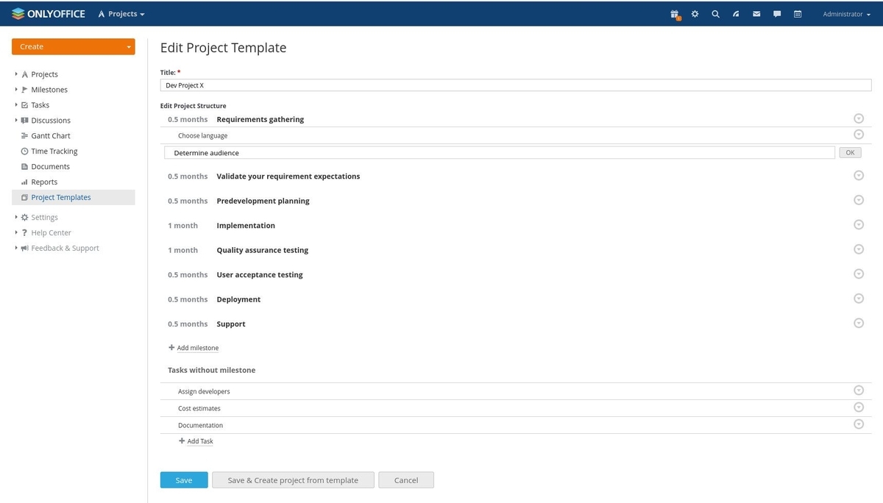Expand the Settings section in the sidebar

(x=43, y=217)
